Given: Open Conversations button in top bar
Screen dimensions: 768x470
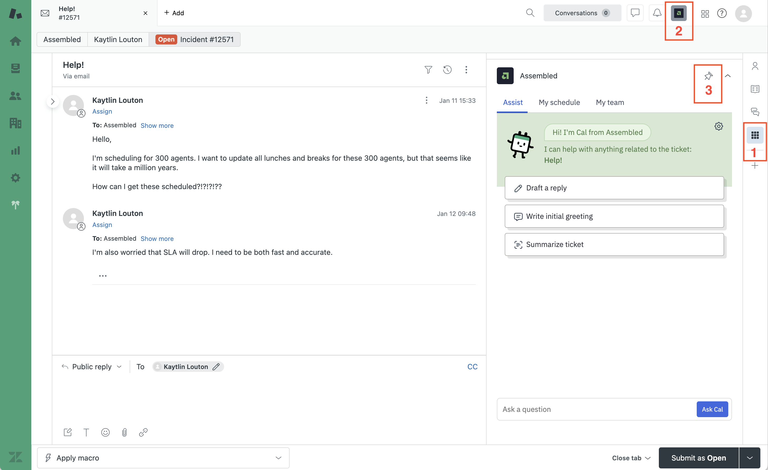Looking at the screenshot, I should 582,13.
